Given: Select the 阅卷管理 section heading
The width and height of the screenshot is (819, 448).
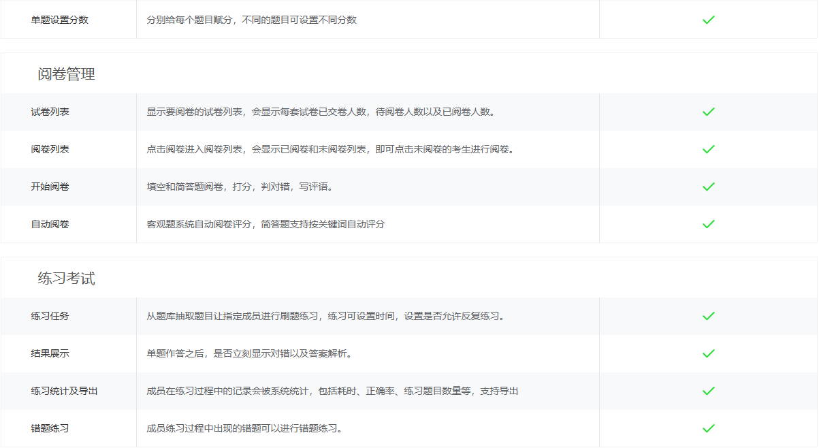Looking at the screenshot, I should (66, 74).
